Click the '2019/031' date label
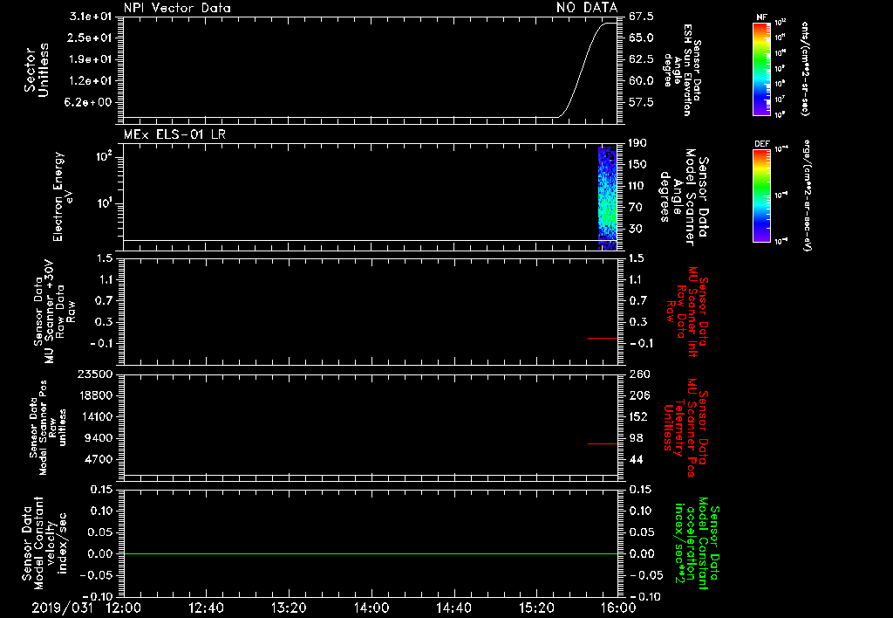This screenshot has height=618, width=893. (62, 608)
